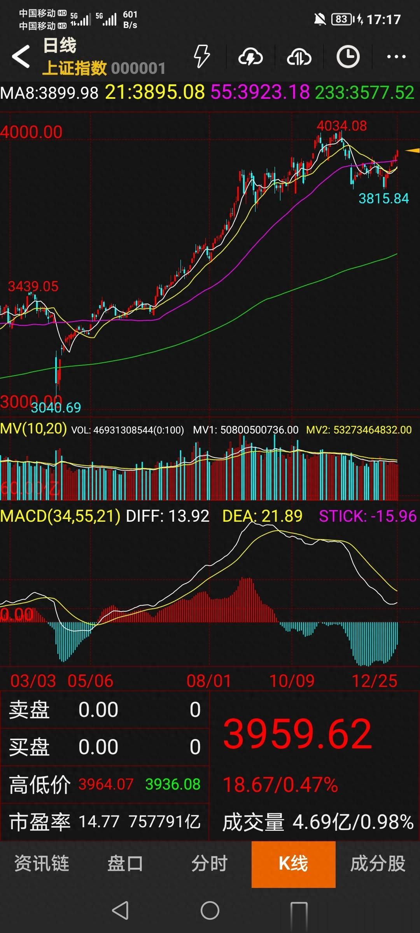Tap the orange price arrow marker

pyautogui.click(x=412, y=150)
